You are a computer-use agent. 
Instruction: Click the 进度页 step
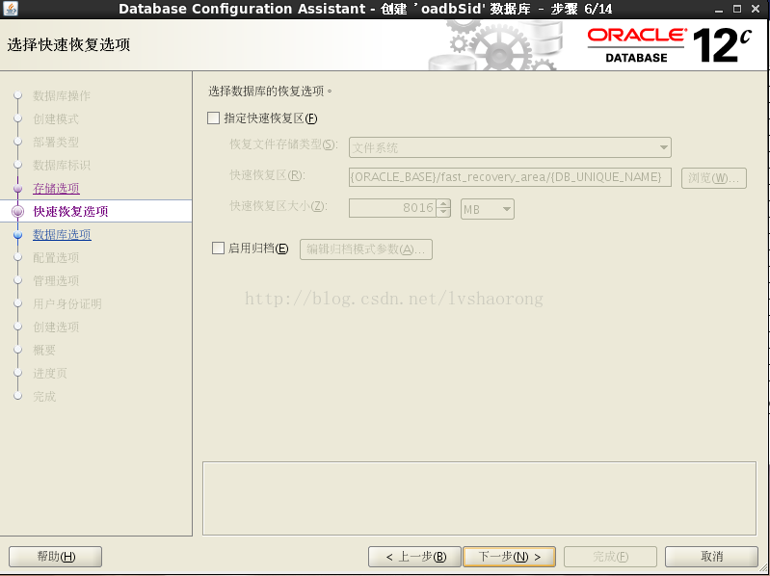tap(50, 373)
